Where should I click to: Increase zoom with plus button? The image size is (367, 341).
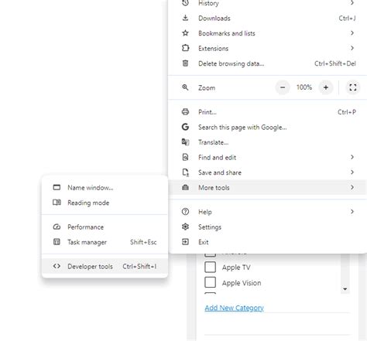[326, 87]
